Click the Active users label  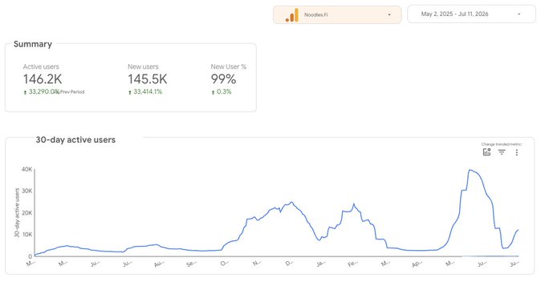[41, 66]
